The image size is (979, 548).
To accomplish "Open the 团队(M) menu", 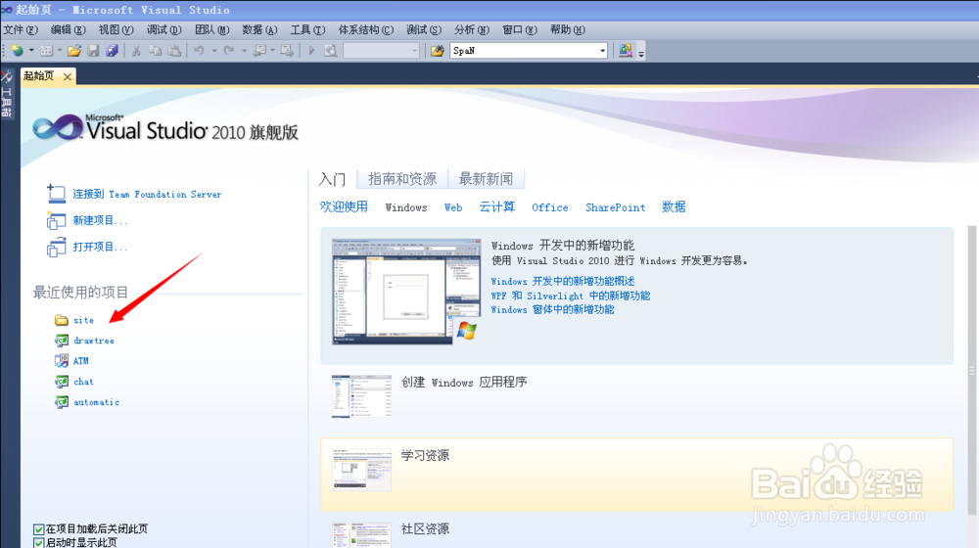I will [x=212, y=30].
